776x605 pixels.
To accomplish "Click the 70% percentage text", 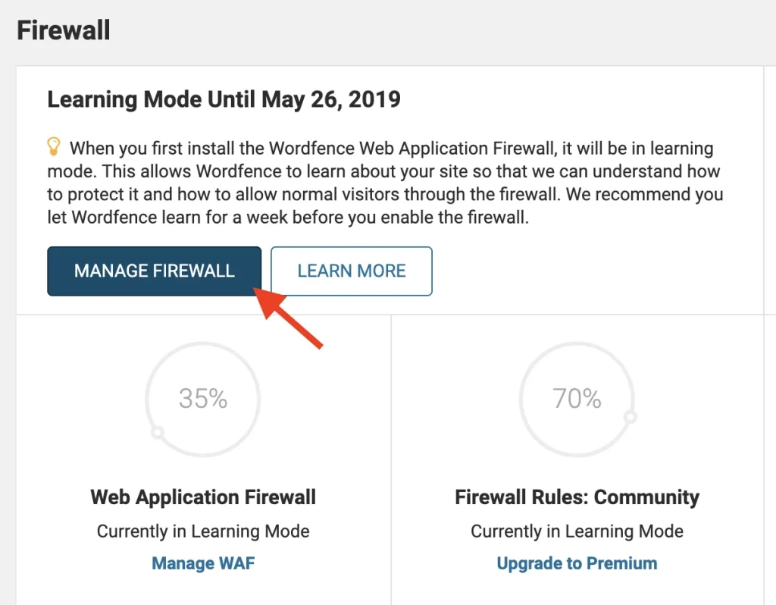I will [577, 399].
